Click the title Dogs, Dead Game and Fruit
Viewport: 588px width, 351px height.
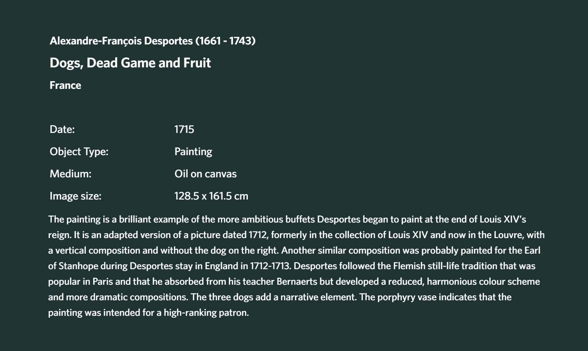(130, 63)
